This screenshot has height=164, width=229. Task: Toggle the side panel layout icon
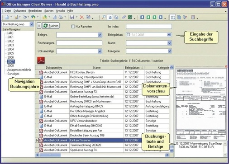click(x=173, y=17)
